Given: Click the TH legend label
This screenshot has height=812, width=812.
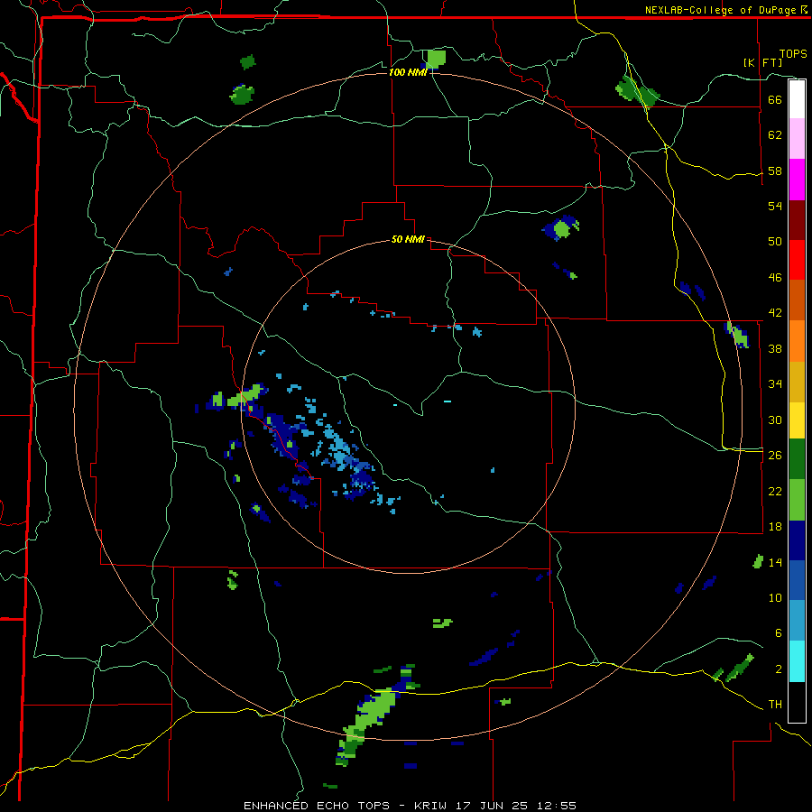Looking at the screenshot, I should pyautogui.click(x=775, y=705).
